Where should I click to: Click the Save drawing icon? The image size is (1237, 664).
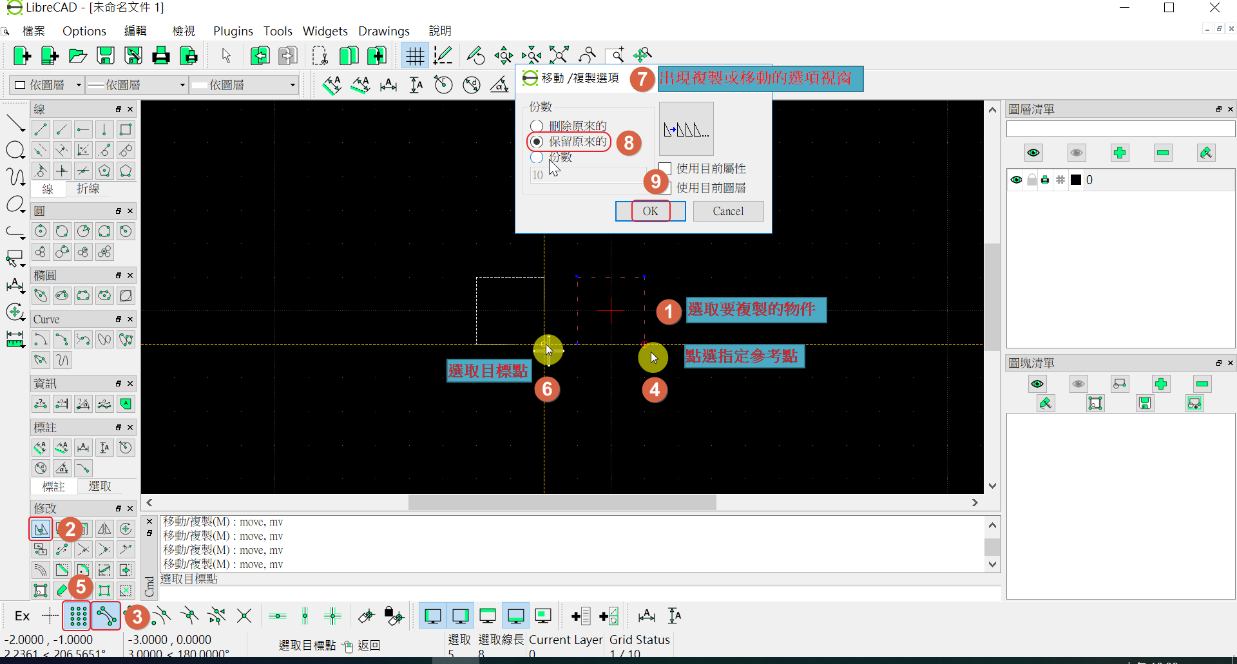[x=106, y=56]
